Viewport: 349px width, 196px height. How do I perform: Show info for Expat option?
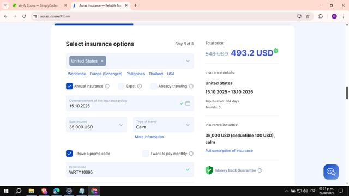coord(140,86)
